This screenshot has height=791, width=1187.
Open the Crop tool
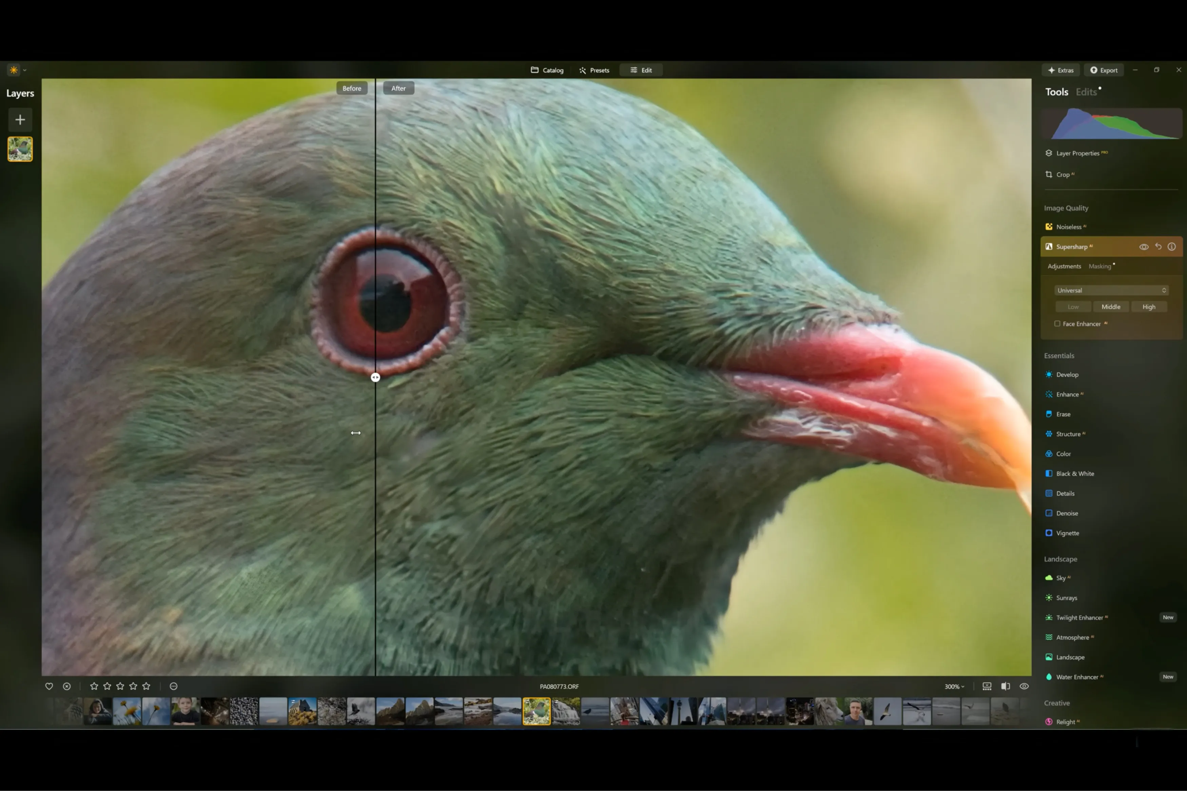(x=1063, y=175)
